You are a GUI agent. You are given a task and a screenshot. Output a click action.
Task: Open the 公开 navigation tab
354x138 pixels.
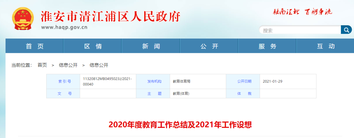tap(209, 46)
